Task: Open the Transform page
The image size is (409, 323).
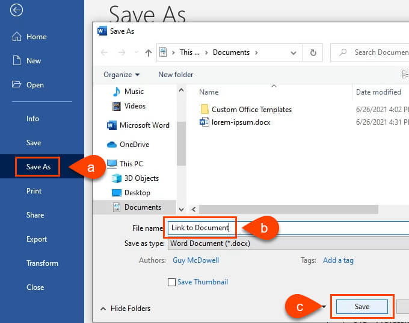Action: click(x=42, y=263)
